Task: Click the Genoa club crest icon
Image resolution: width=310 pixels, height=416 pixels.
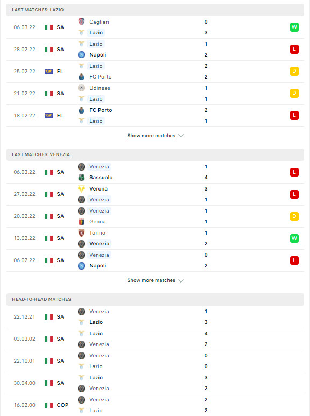Action: [81, 222]
